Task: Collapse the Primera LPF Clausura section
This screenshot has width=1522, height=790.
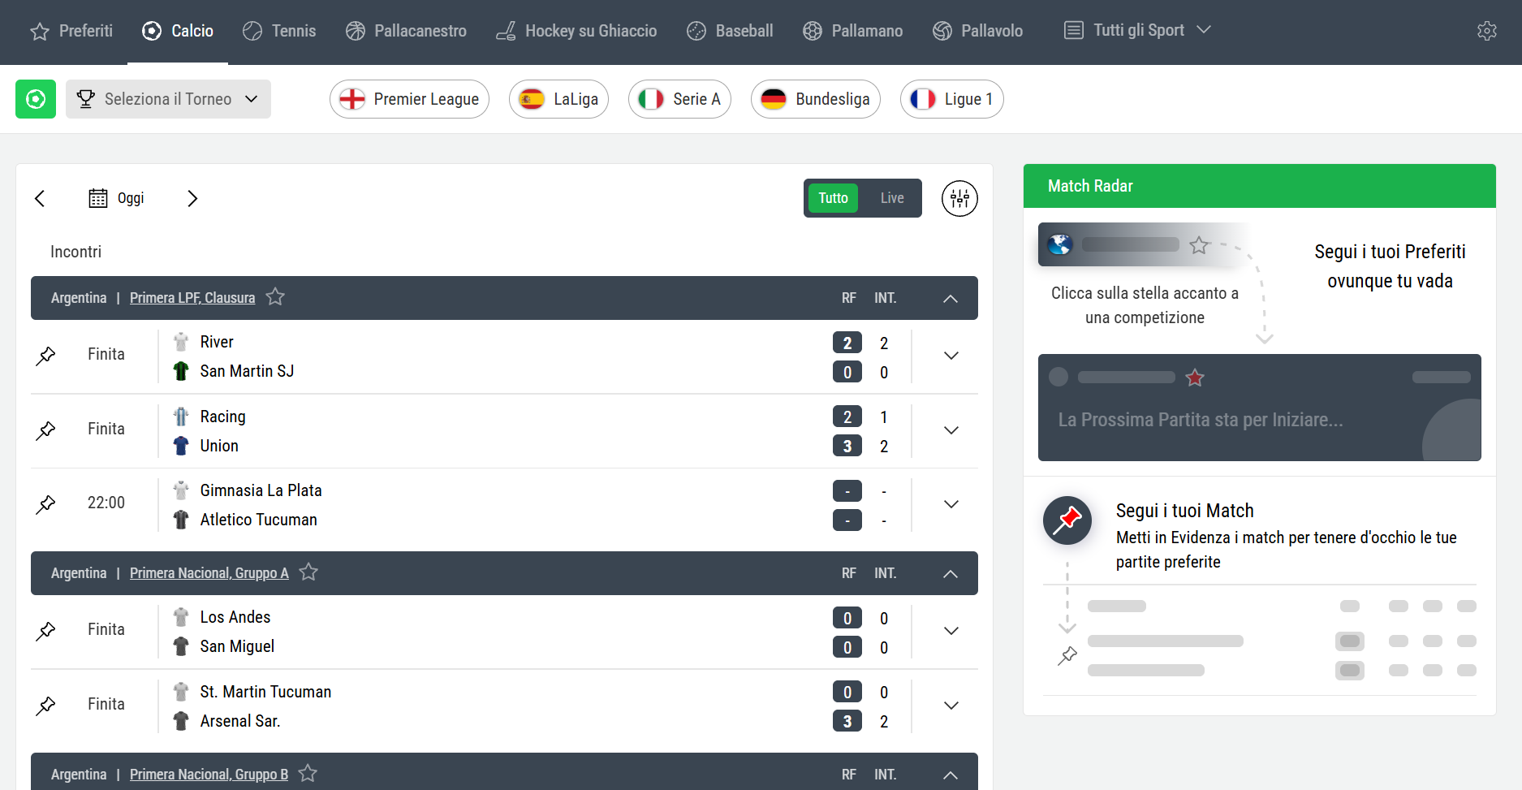Action: [951, 298]
